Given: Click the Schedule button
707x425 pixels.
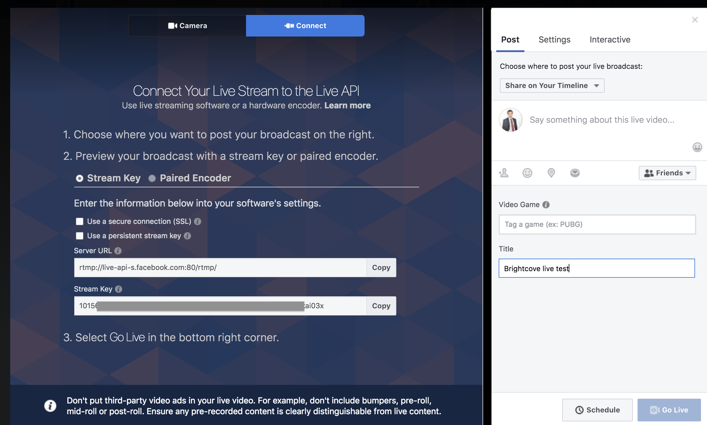Looking at the screenshot, I should pos(597,410).
